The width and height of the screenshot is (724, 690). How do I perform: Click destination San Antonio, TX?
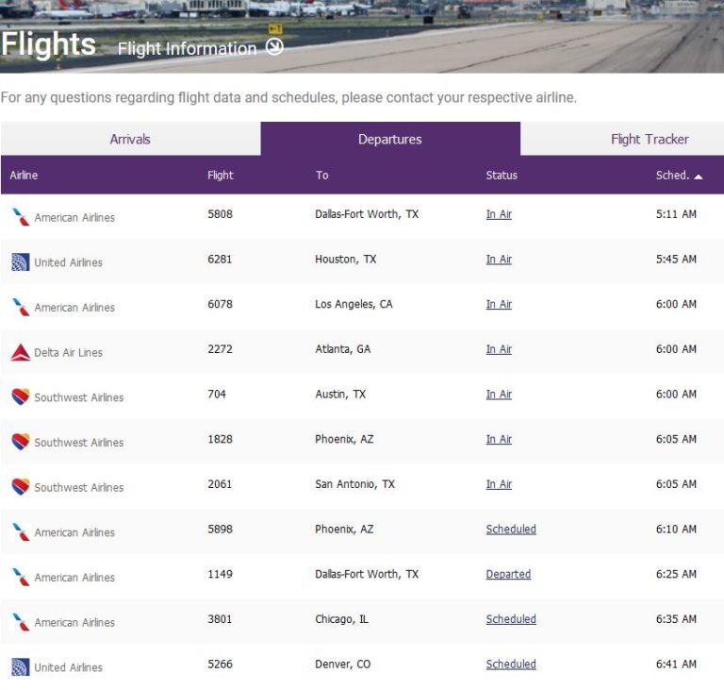tap(354, 483)
